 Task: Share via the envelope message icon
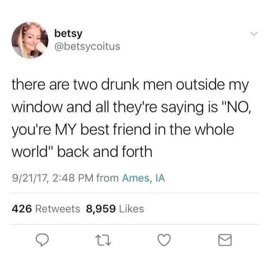tap(225, 240)
